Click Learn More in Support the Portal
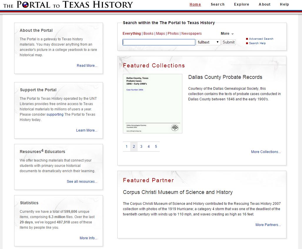The width and height of the screenshot is (302, 249). click(87, 130)
